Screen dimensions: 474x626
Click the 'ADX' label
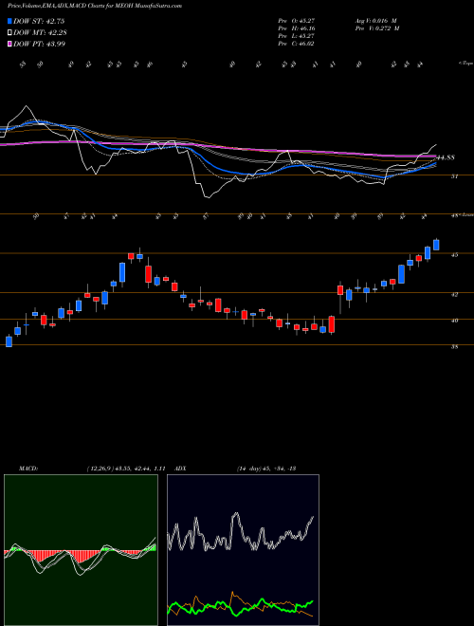click(181, 469)
